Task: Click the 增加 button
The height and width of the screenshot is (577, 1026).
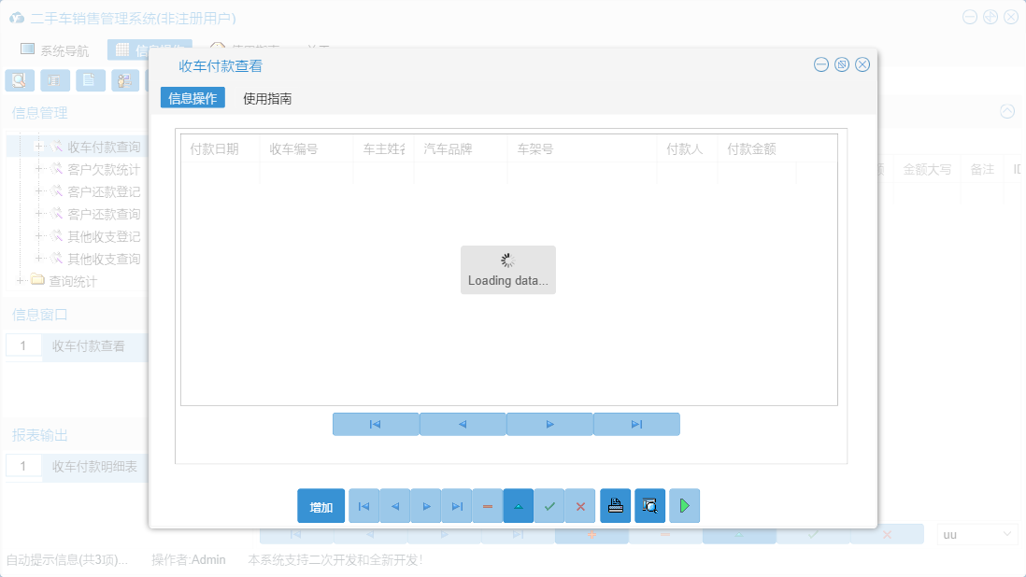Action: pyautogui.click(x=320, y=505)
